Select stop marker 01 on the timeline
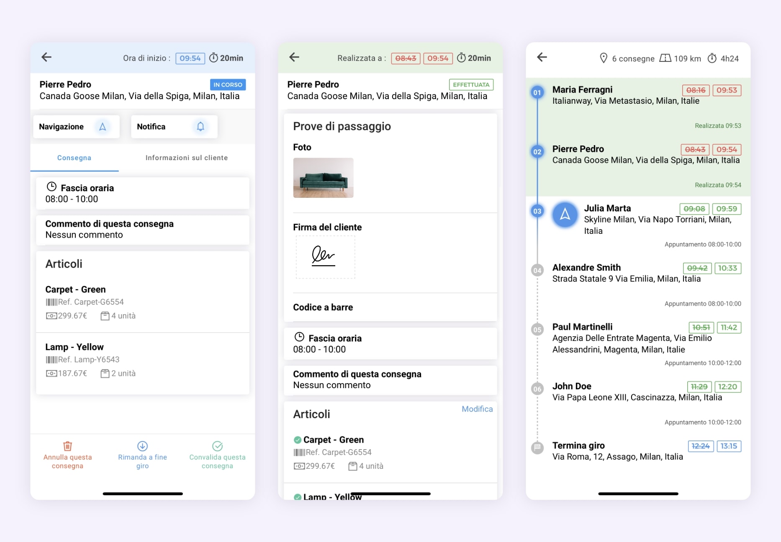The width and height of the screenshot is (781, 542). [x=537, y=92]
